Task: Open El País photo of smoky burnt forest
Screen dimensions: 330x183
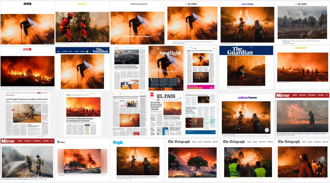Action: click(302, 23)
